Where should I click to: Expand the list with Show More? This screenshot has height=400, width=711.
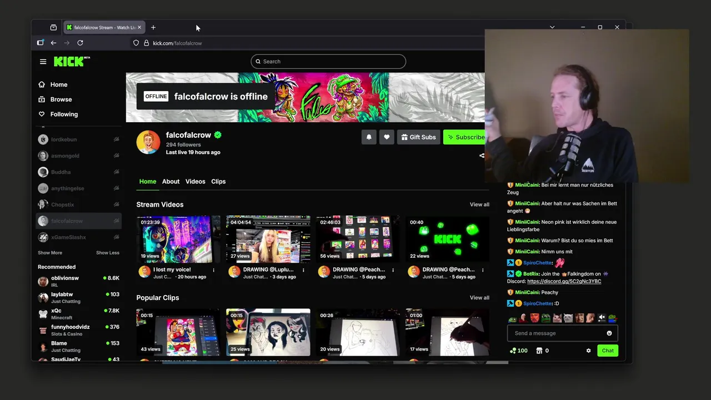[x=50, y=253]
